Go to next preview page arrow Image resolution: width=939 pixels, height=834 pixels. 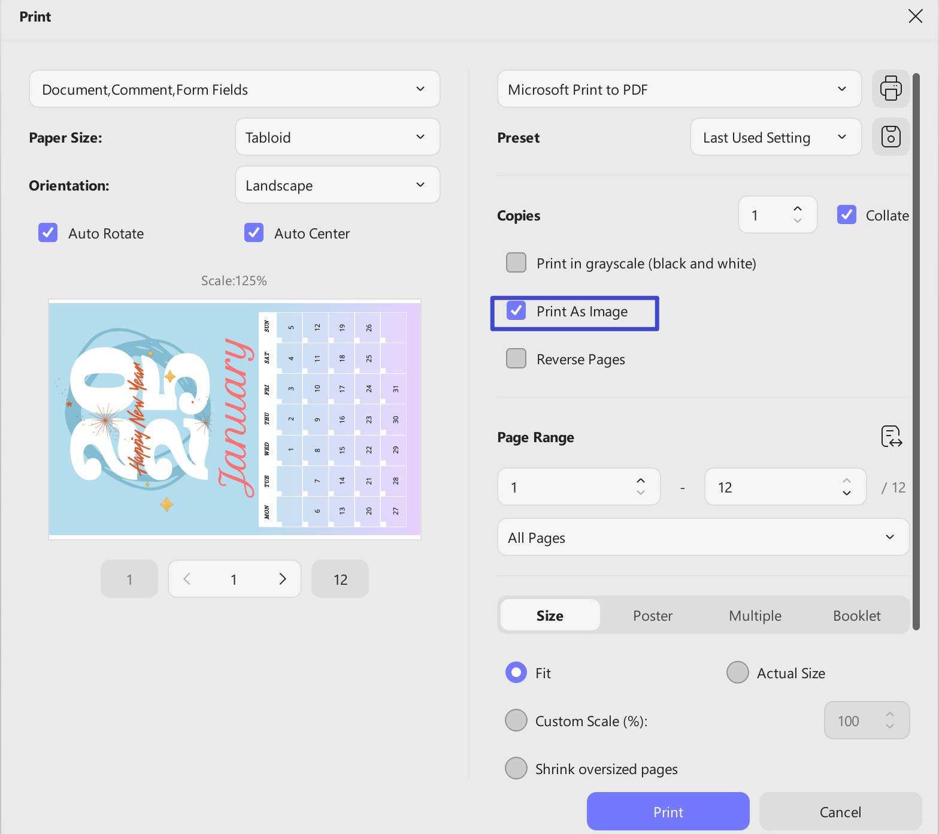tap(283, 579)
